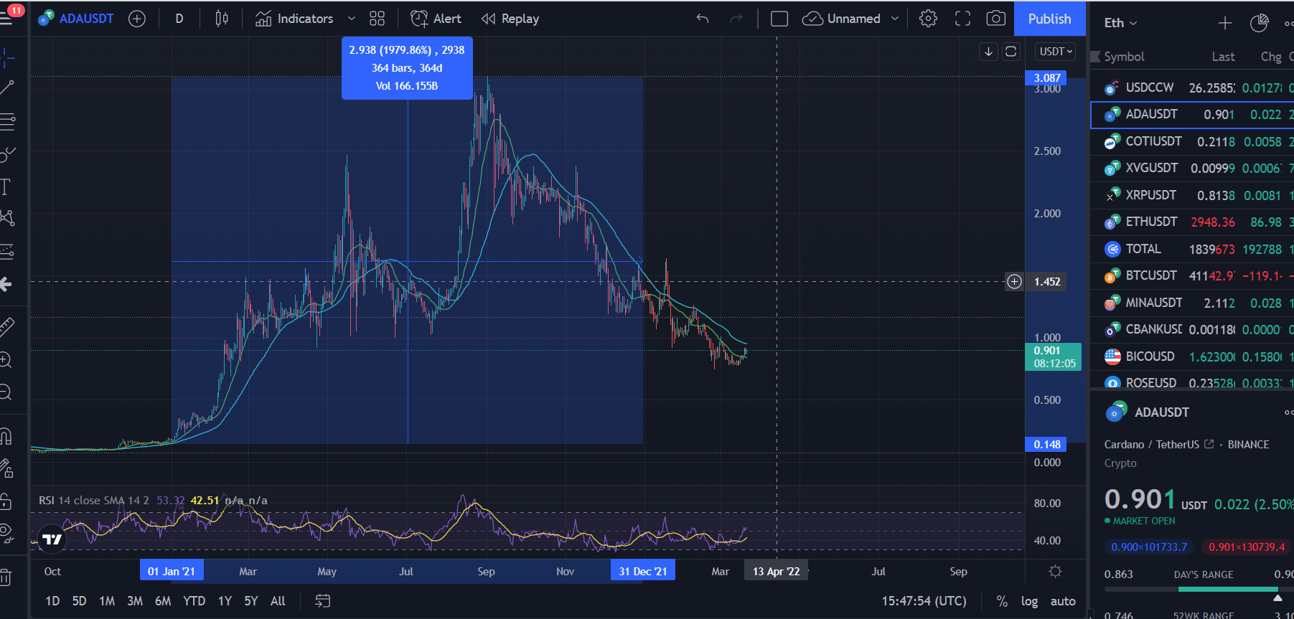Viewport: 1294px width, 619px height.
Task: Sort the watchlist by the Last column
Action: (x=1223, y=57)
